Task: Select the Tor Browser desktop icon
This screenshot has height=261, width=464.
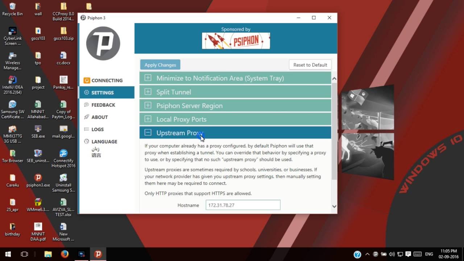Action: [x=12, y=156]
